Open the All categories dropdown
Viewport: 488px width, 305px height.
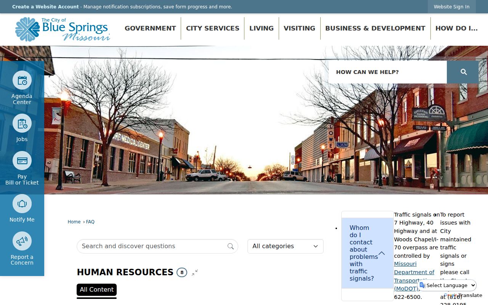coord(286,246)
